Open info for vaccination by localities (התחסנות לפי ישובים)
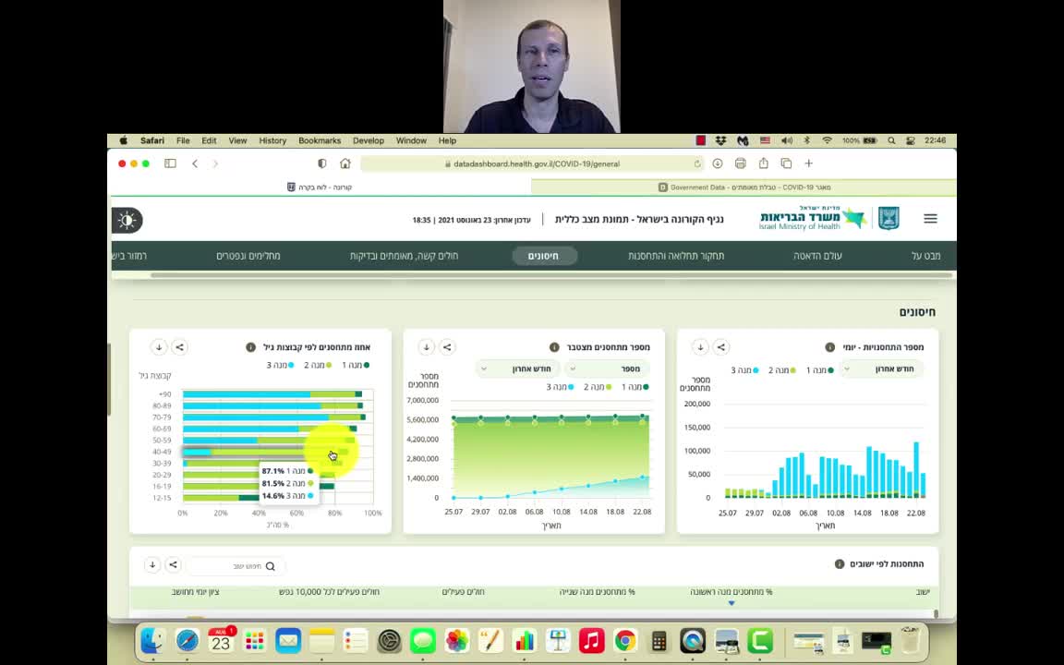 (x=840, y=564)
